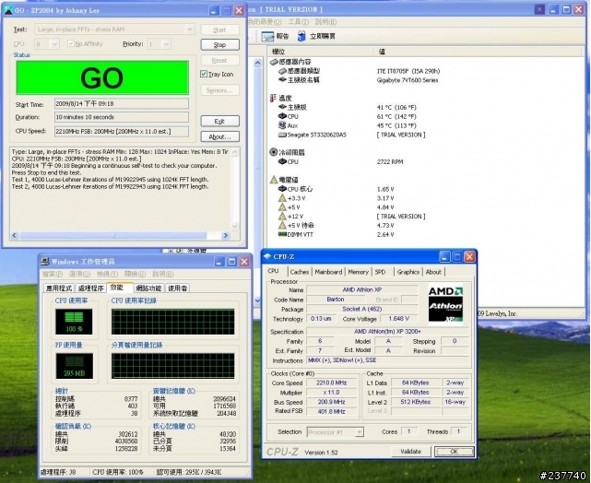Viewport: 591px width, 483px height.
Task: Open the CPU number dropdown in SP2004
Action: pyautogui.click(x=54, y=44)
